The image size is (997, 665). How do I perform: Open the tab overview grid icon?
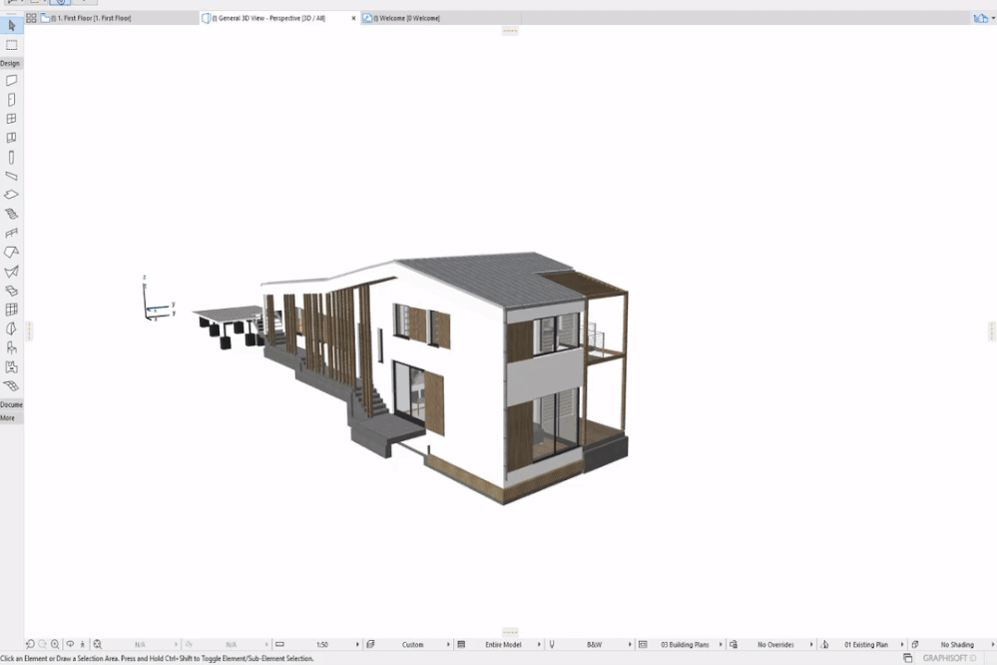point(31,18)
